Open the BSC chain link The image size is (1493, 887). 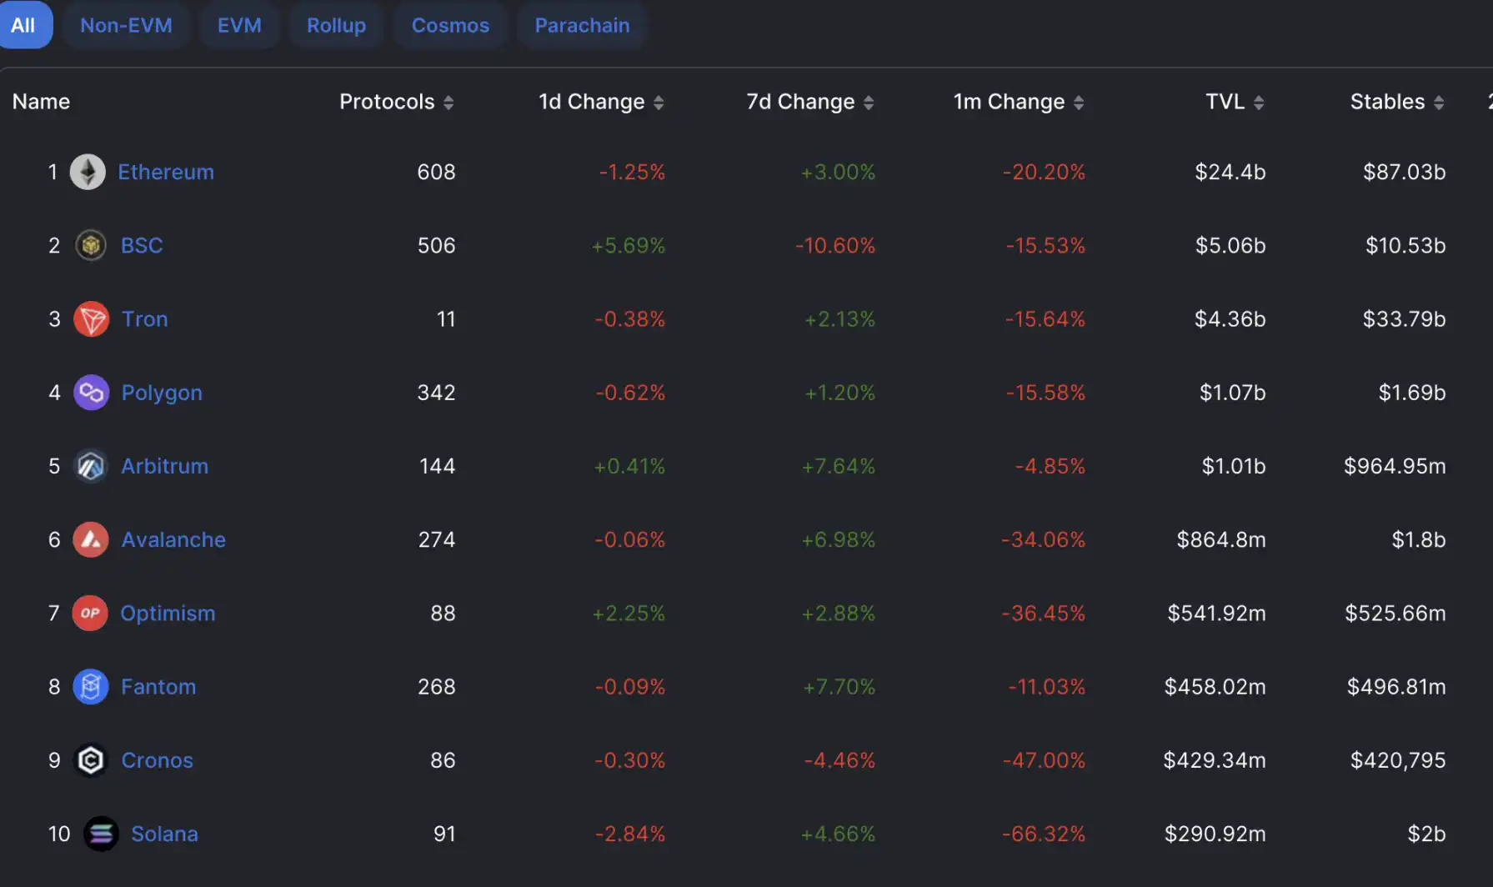(x=142, y=245)
